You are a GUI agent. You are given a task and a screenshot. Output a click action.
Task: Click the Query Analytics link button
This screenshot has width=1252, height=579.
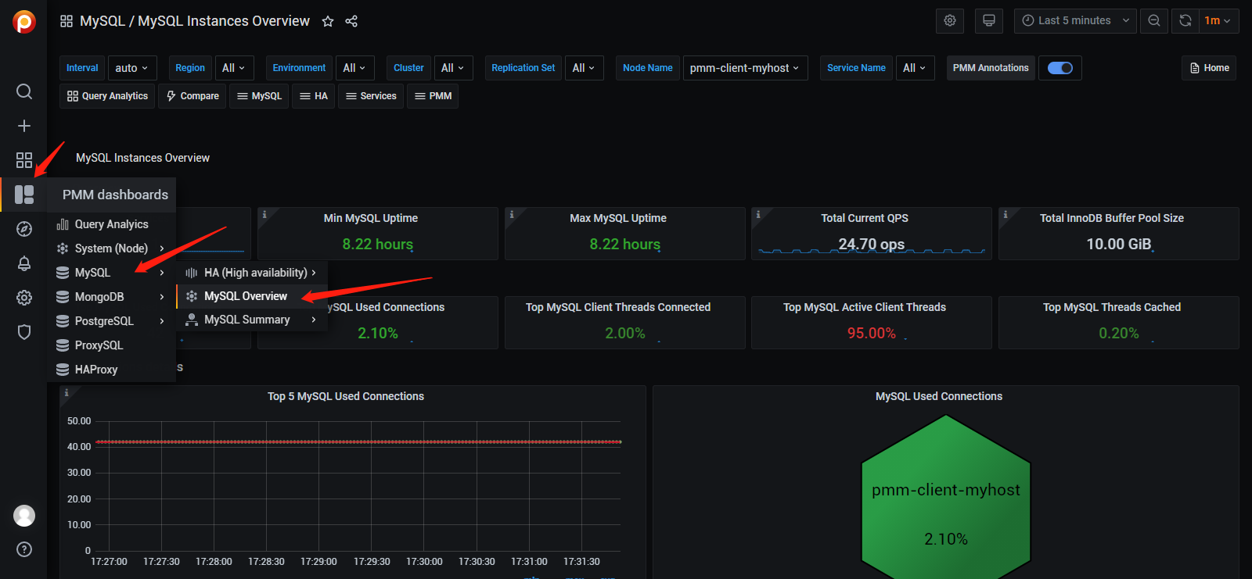(108, 96)
